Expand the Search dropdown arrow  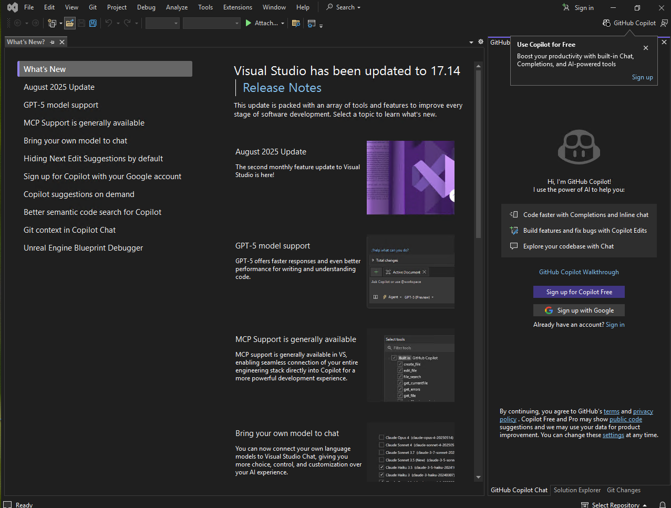(x=359, y=7)
